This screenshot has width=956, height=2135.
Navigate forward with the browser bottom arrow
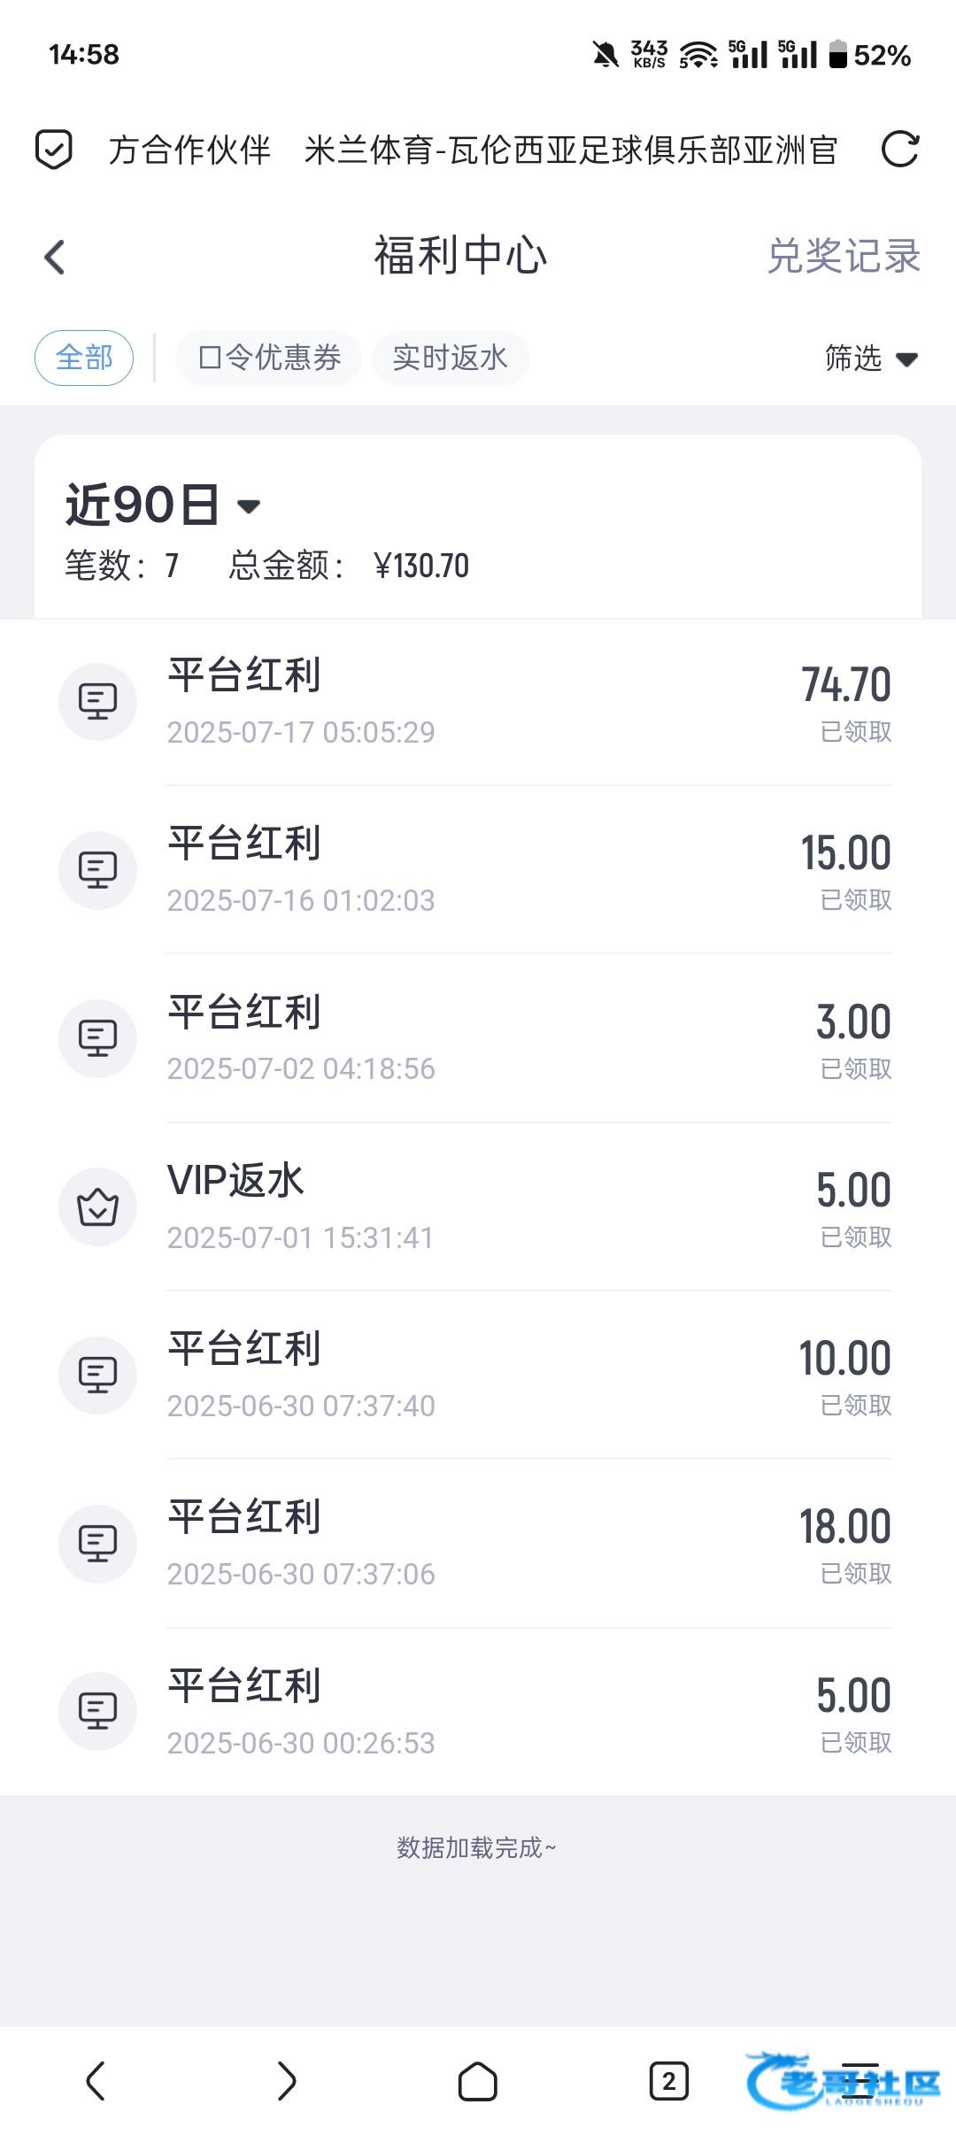point(286,2080)
